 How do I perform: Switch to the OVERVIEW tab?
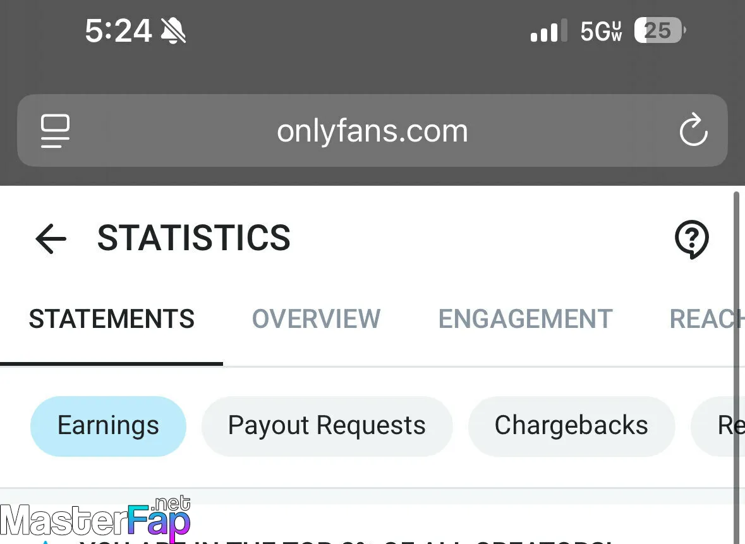316,319
